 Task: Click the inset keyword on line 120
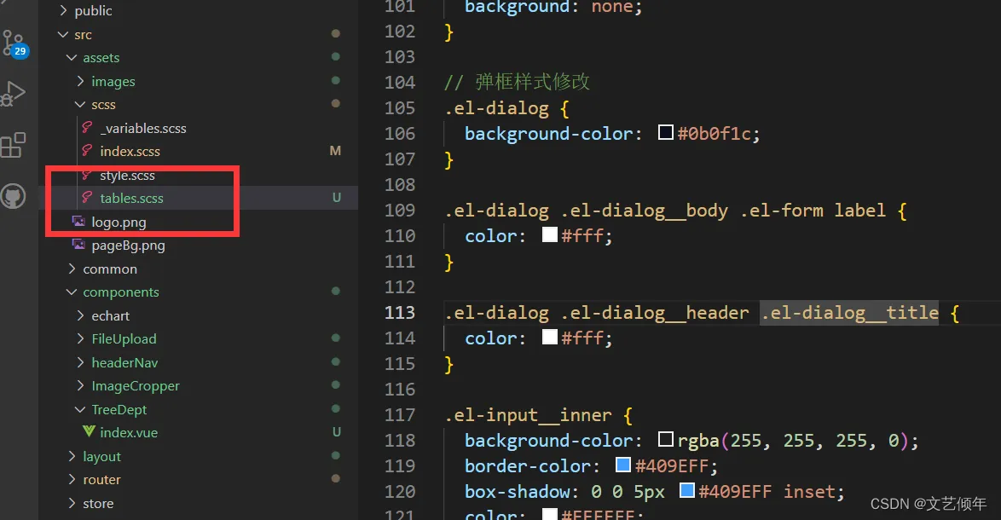pos(810,492)
